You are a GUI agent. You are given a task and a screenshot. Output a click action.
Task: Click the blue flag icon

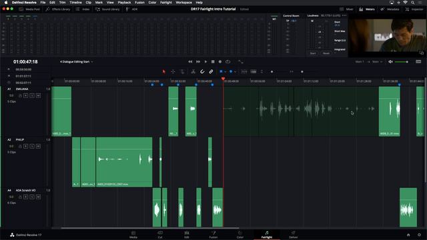point(221,71)
